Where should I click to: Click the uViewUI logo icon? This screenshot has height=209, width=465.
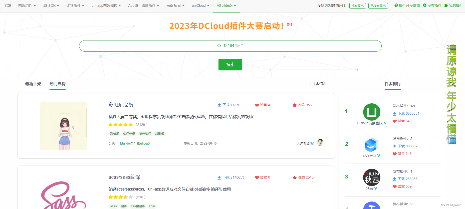pos(371,145)
